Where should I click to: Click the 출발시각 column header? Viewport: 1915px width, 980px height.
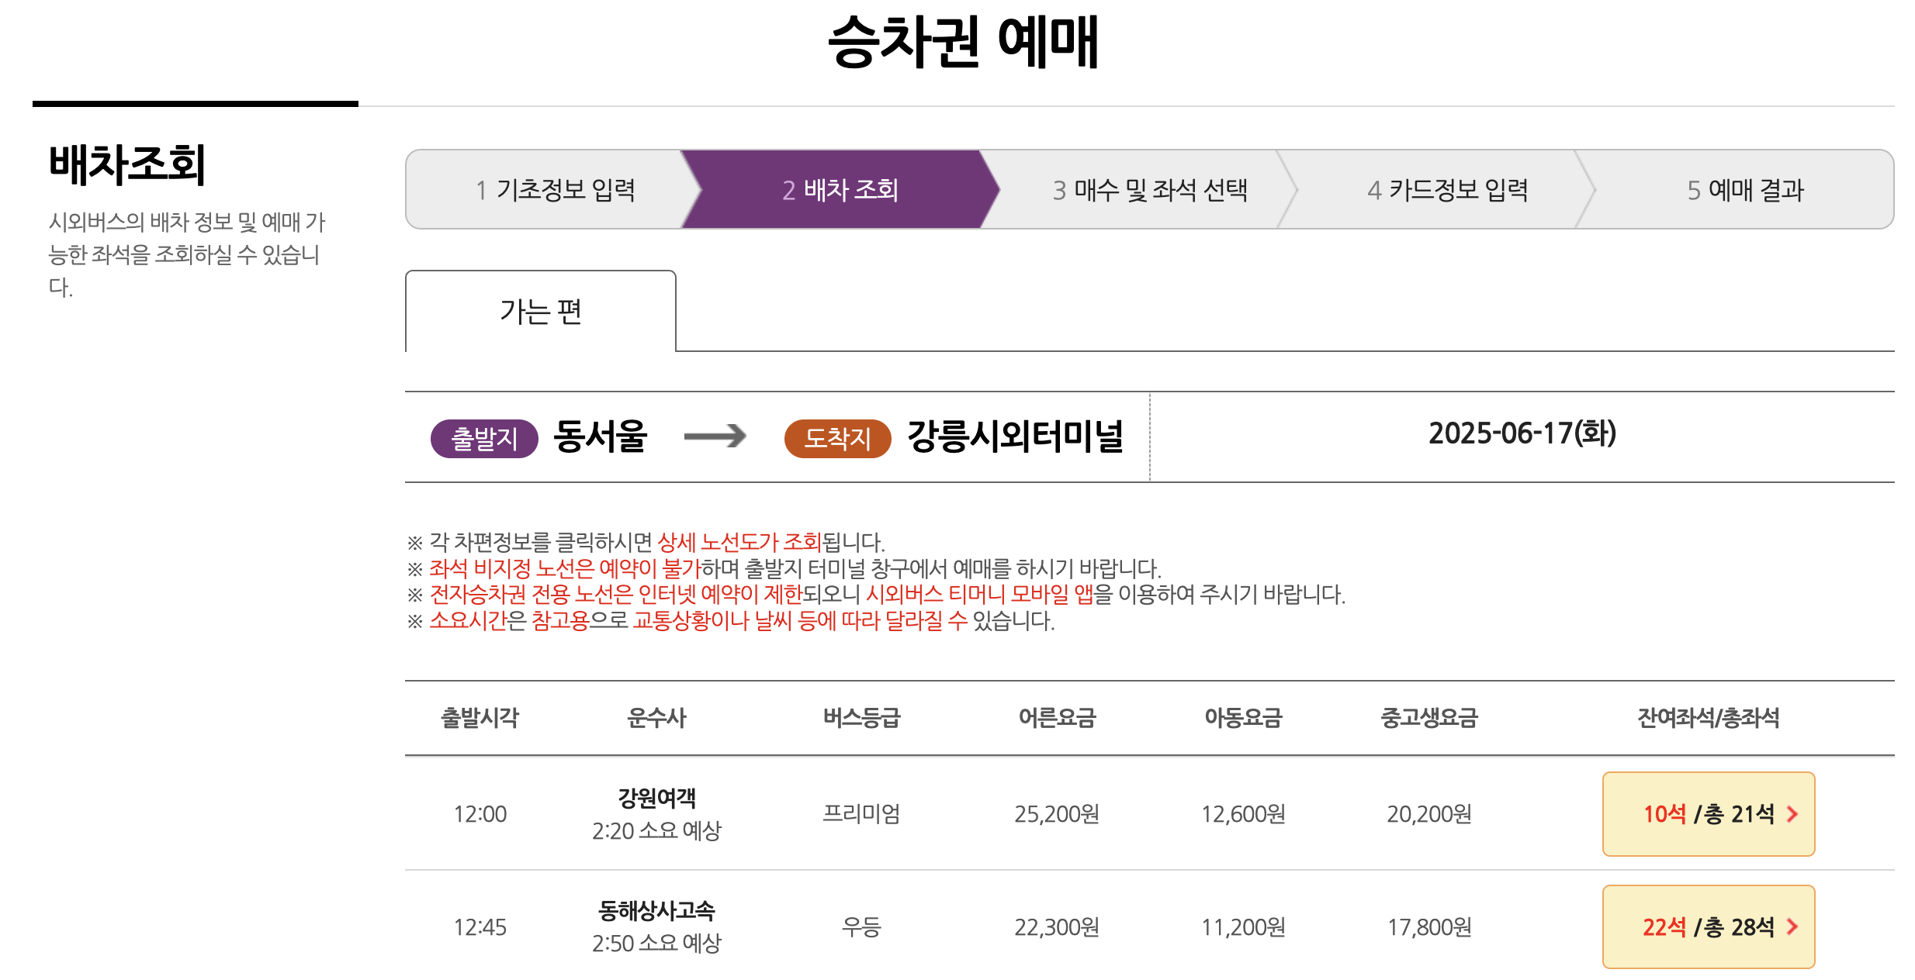point(481,717)
